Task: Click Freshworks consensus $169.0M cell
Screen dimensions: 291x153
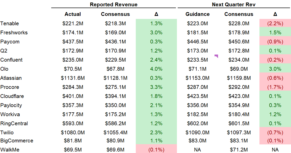Action: (115, 33)
